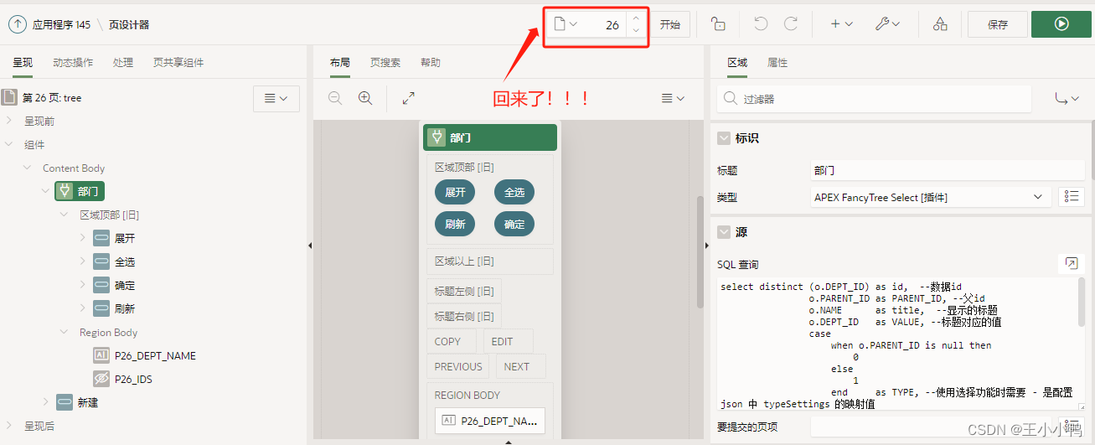Open the 类型 dropdown APEX FancyTree Select
1095x445 pixels.
coord(930,198)
